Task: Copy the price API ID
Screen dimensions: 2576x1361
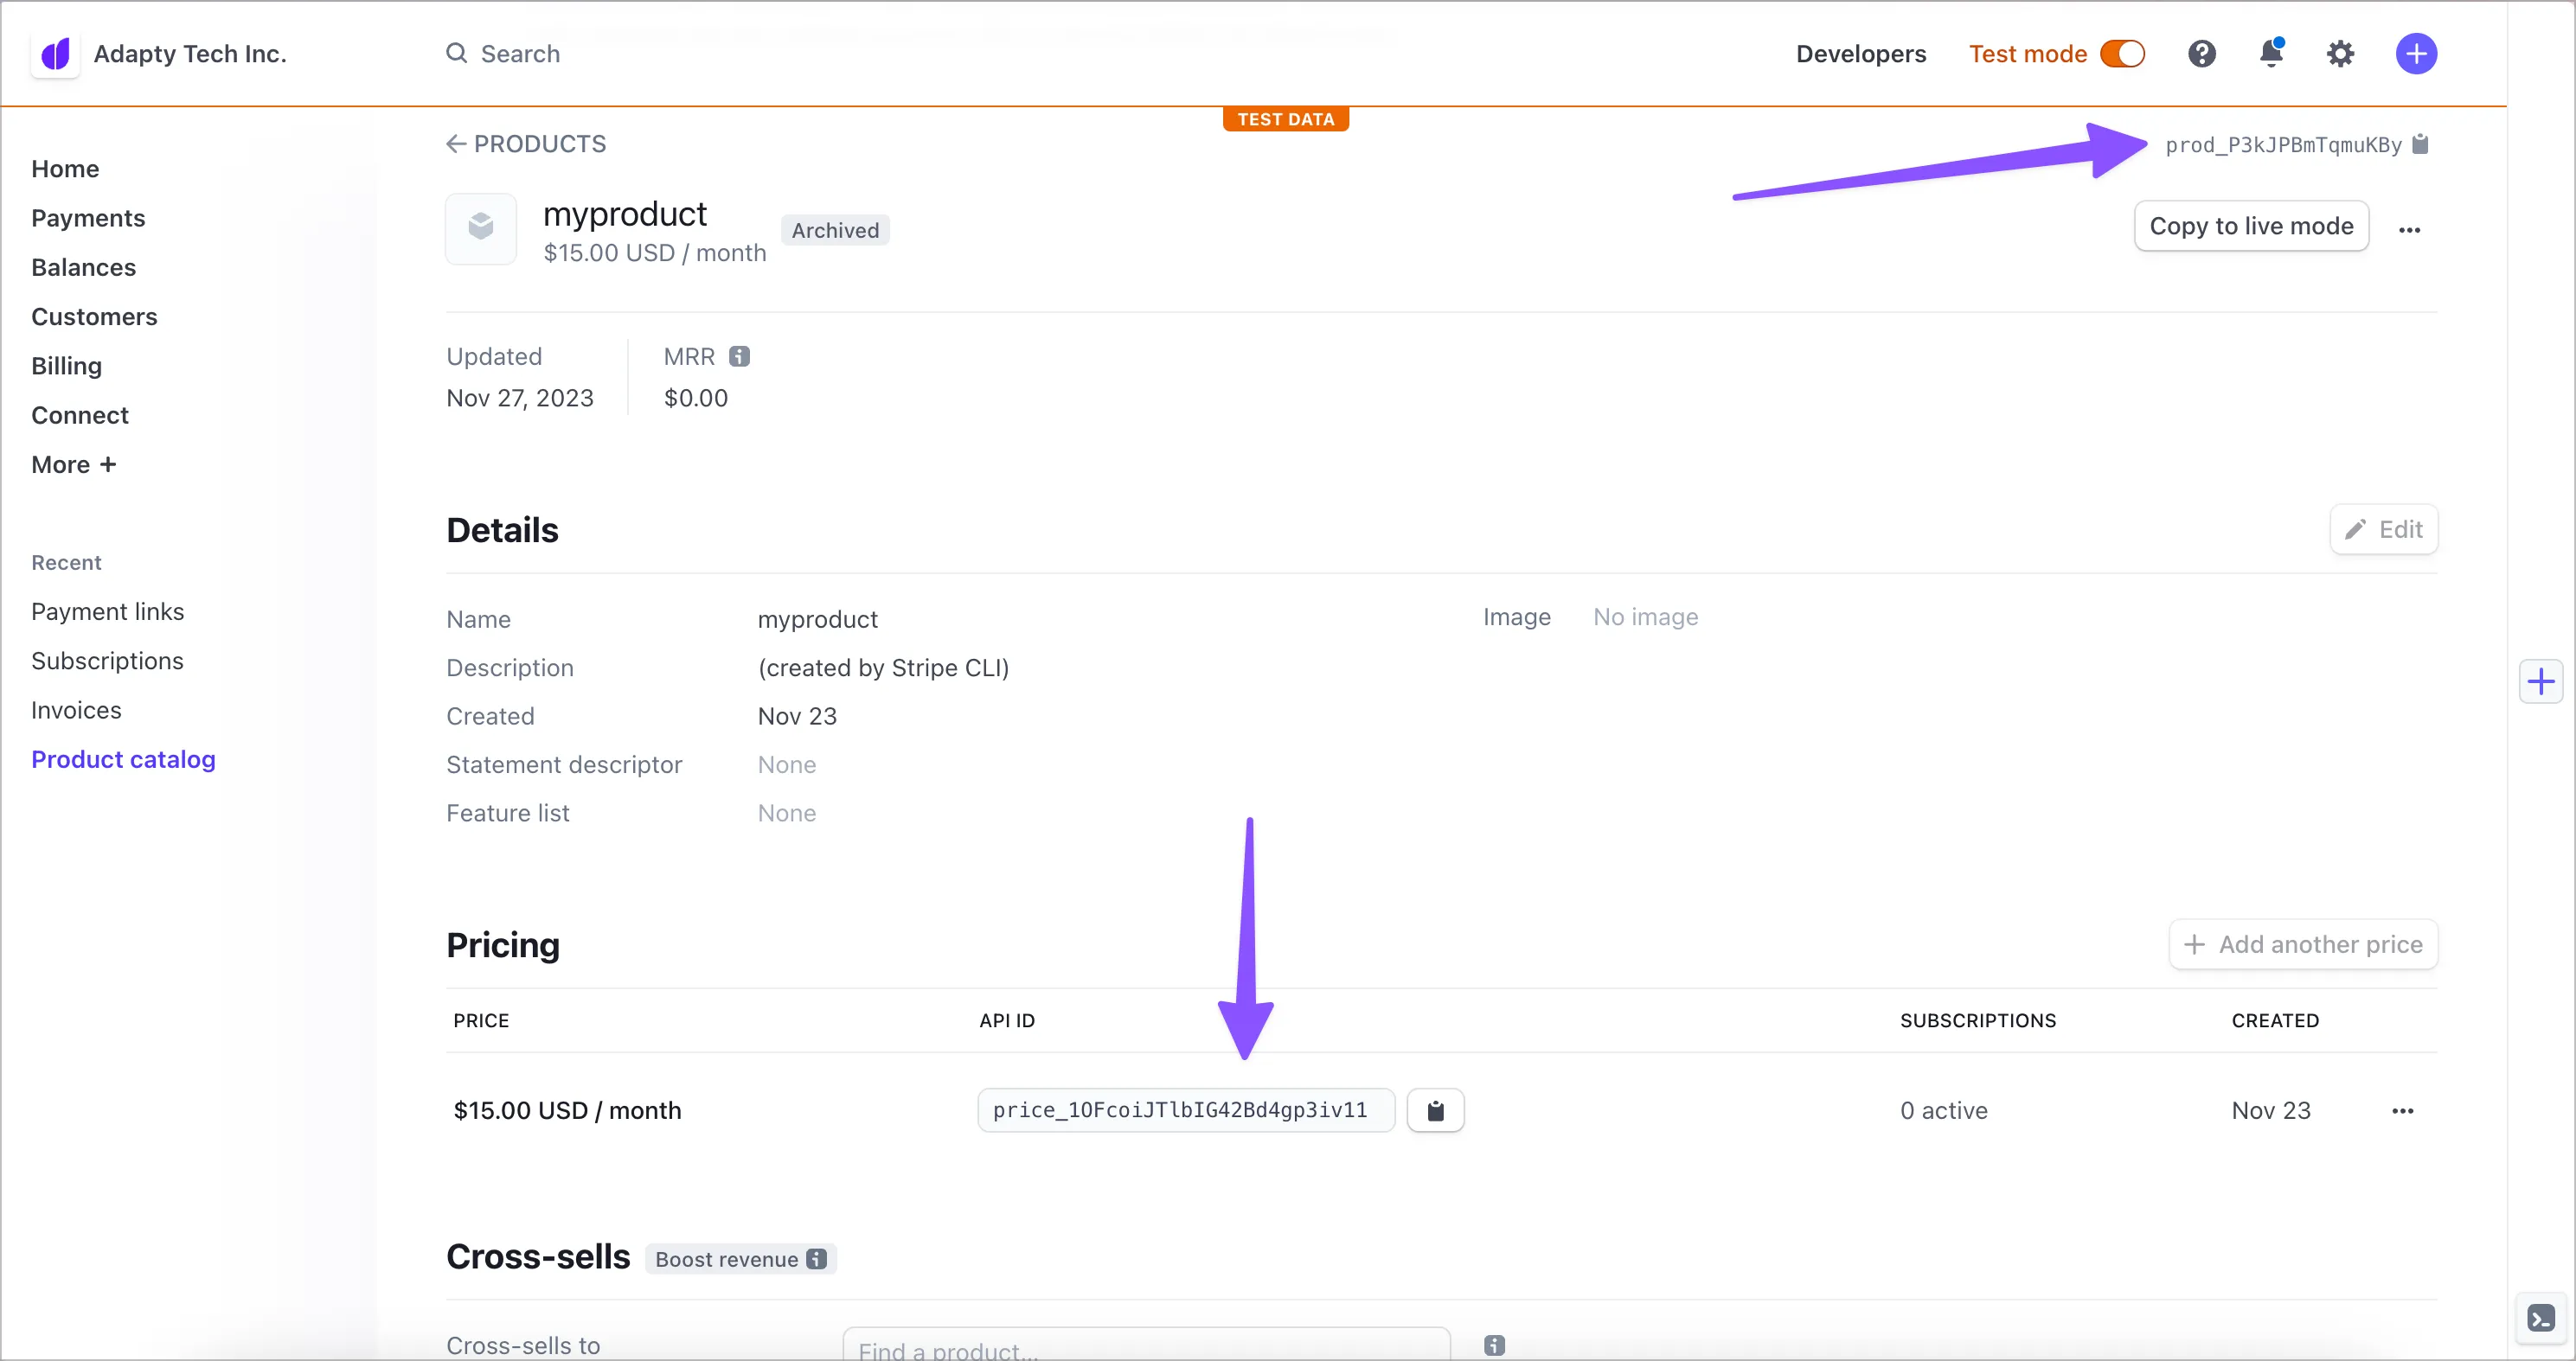Action: pos(1435,1110)
